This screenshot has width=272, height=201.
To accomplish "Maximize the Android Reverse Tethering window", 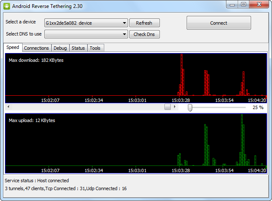I will click(244, 5).
